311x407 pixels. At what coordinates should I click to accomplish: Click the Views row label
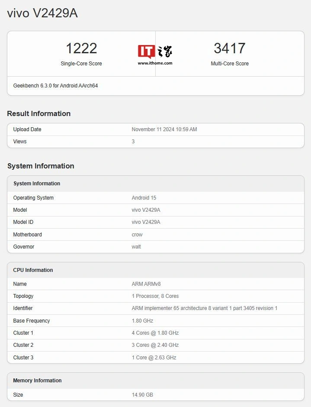[20, 142]
